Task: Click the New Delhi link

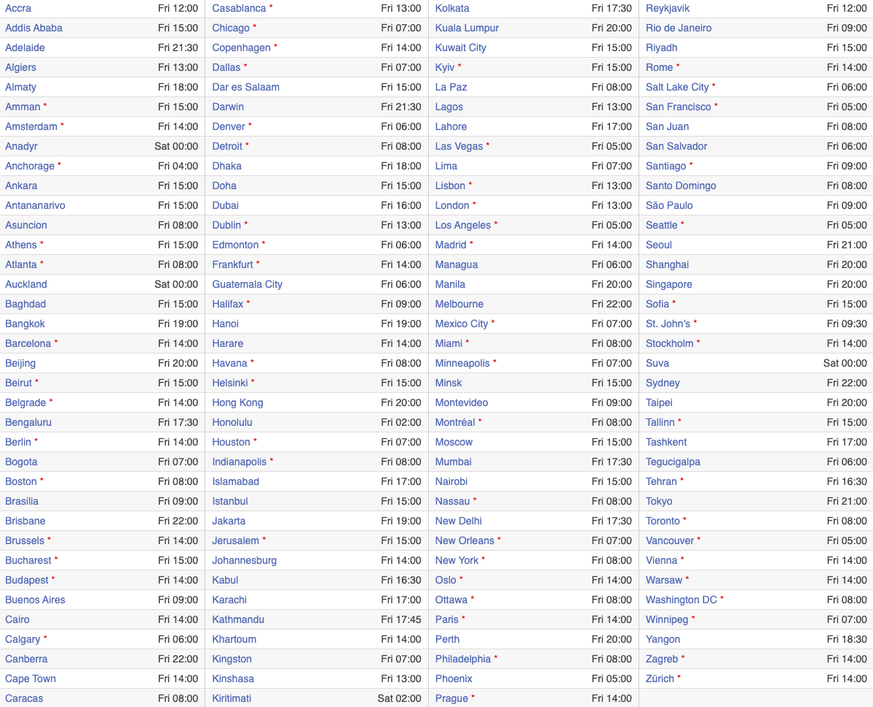Action: pos(459,521)
